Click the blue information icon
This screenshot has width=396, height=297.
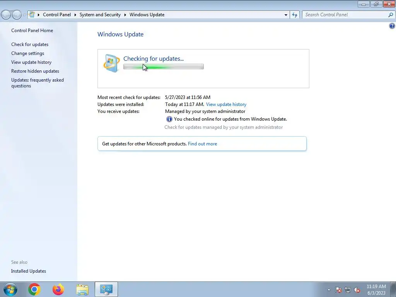click(169, 119)
